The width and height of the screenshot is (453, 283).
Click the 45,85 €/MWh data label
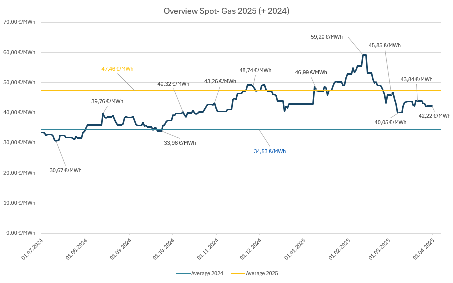point(384,45)
